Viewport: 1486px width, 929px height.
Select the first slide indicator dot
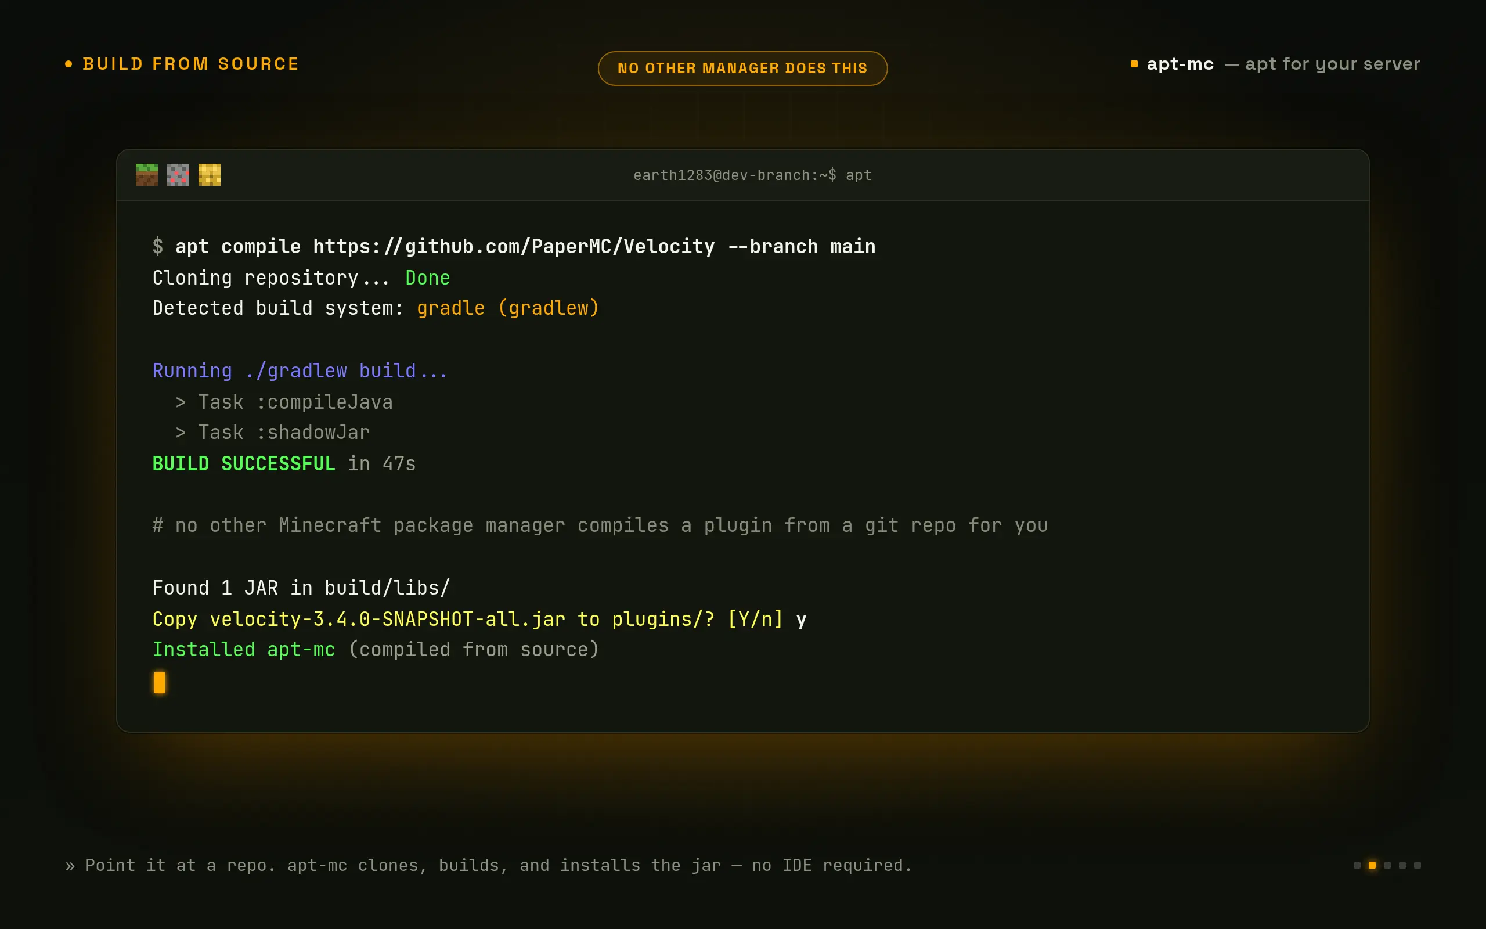click(1357, 865)
